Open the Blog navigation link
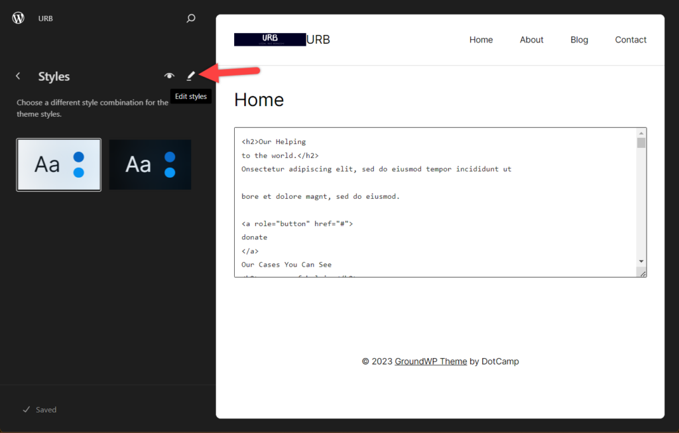Image resolution: width=679 pixels, height=433 pixels. (x=579, y=40)
